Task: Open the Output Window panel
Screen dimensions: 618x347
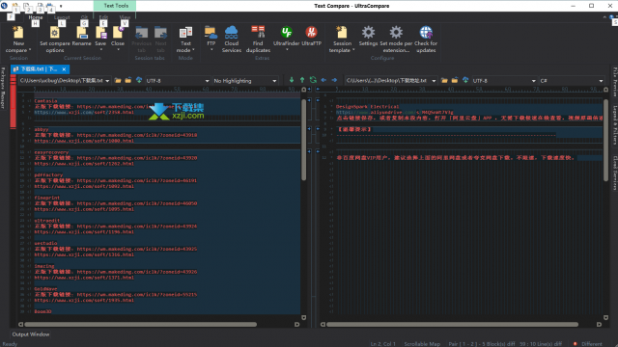Action: point(31,334)
